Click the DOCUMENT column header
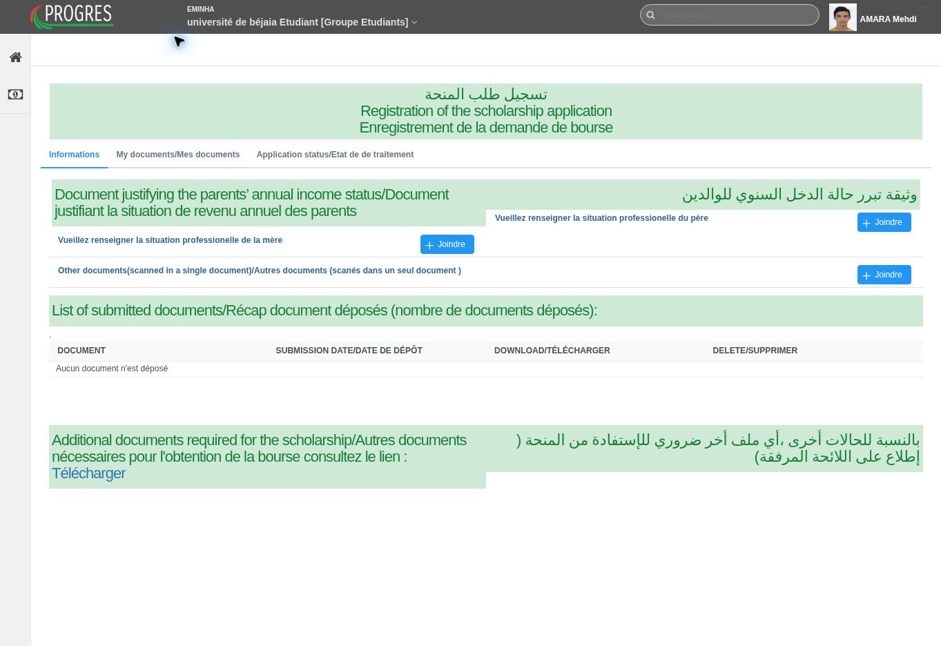 (81, 351)
